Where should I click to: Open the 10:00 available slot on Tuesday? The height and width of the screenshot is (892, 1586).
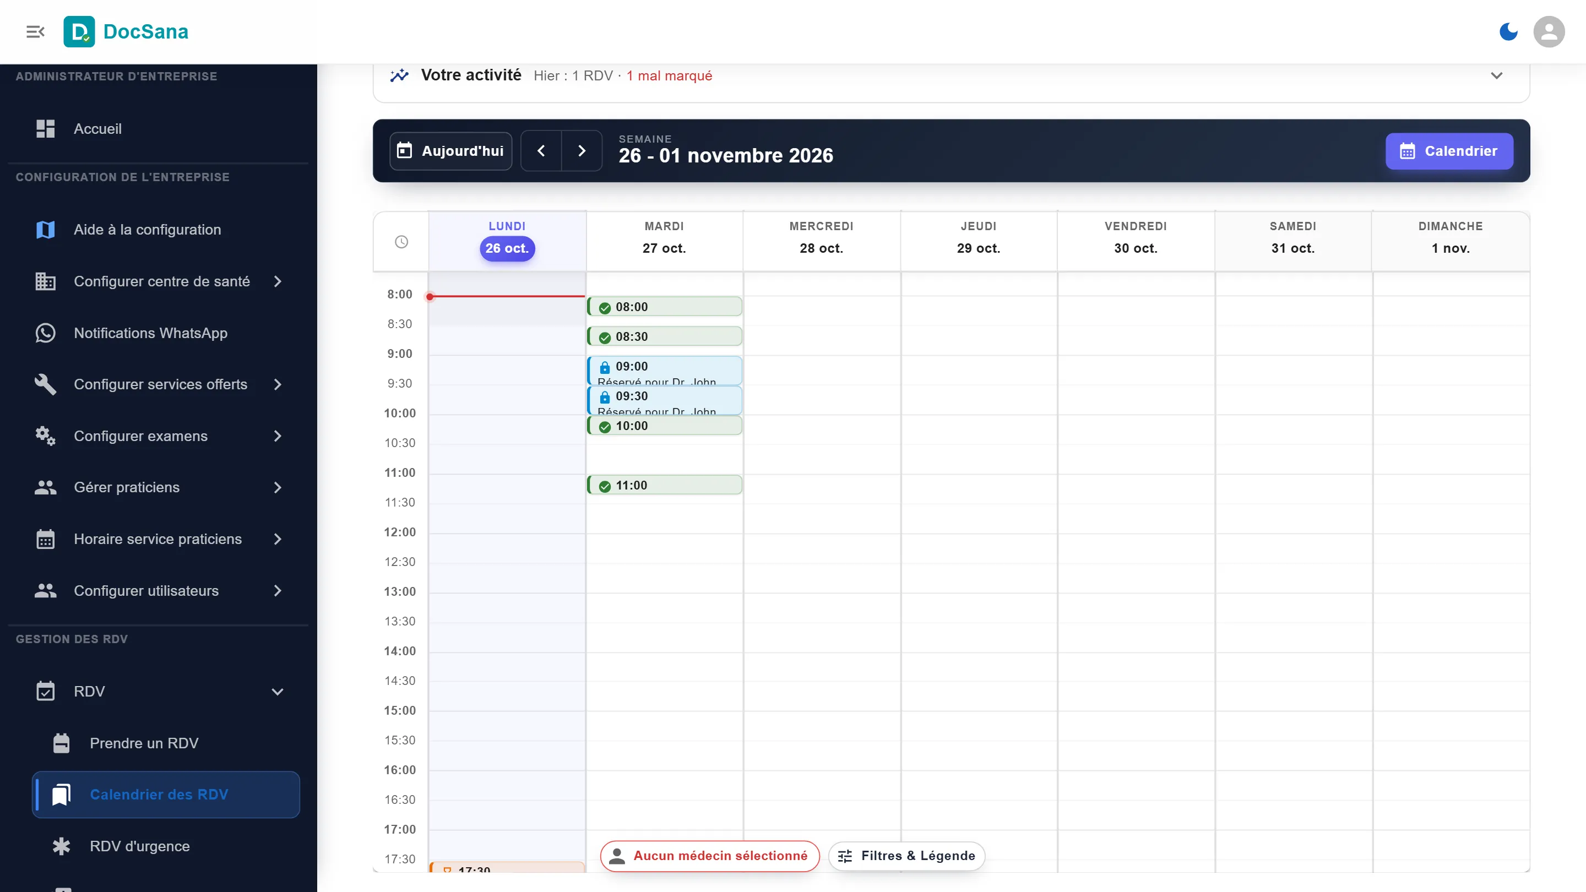pyautogui.click(x=664, y=426)
